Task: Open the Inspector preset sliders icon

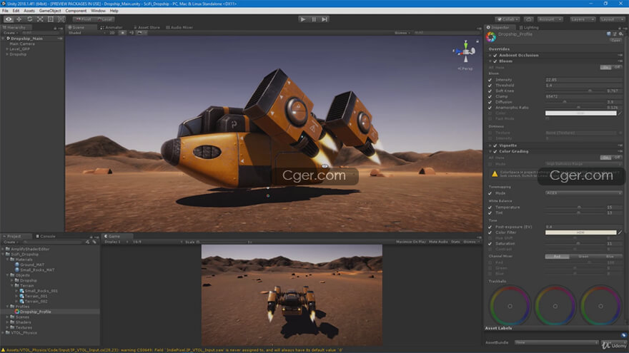Action: click(x=615, y=34)
